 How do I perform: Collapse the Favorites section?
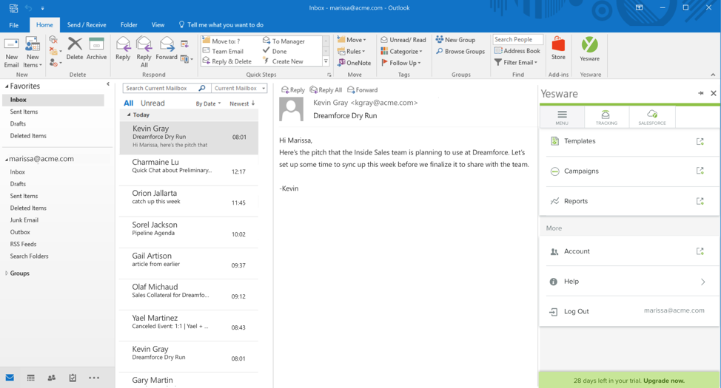click(7, 86)
